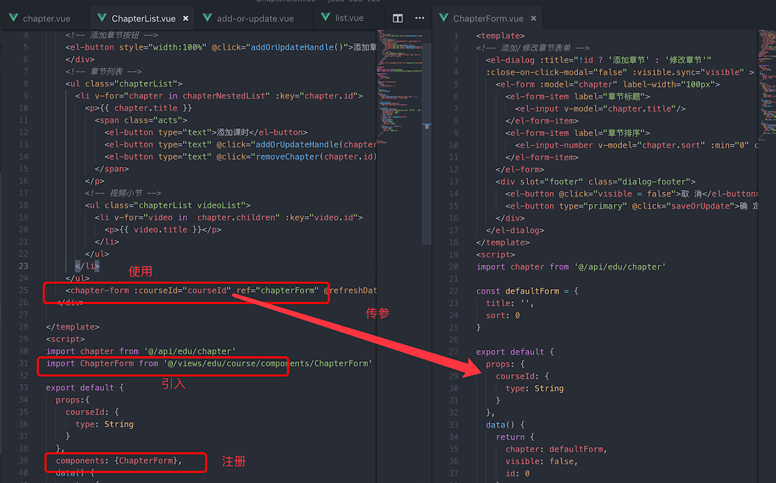The height and width of the screenshot is (483, 776).
Task: Click 'data() {' in right editor
Action: [x=505, y=425]
